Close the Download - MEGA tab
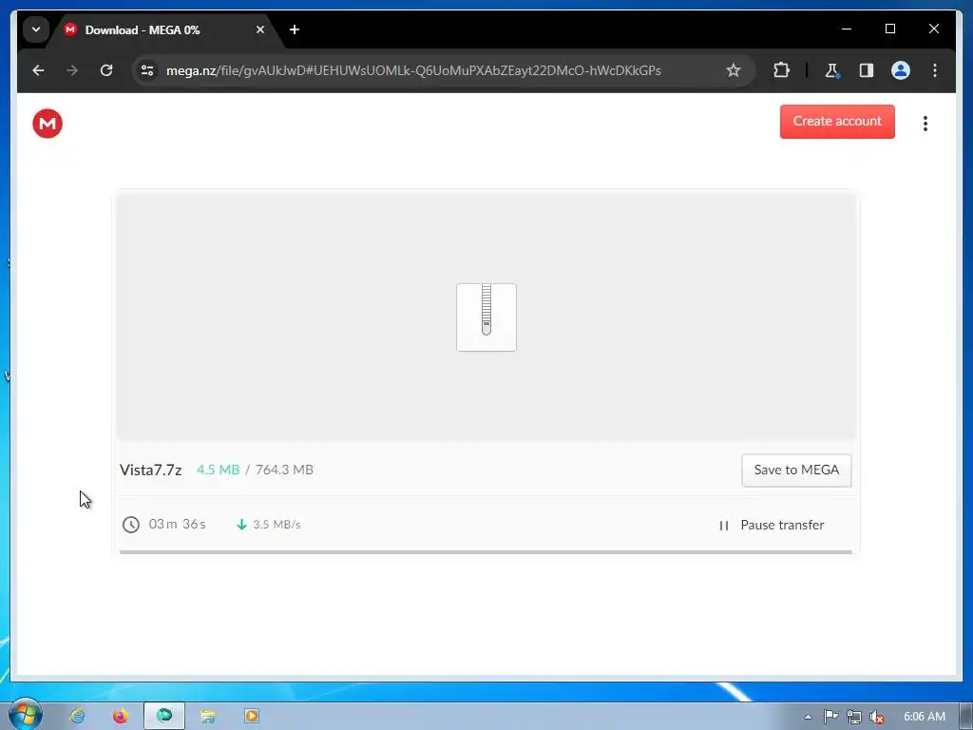973x730 pixels. [260, 29]
